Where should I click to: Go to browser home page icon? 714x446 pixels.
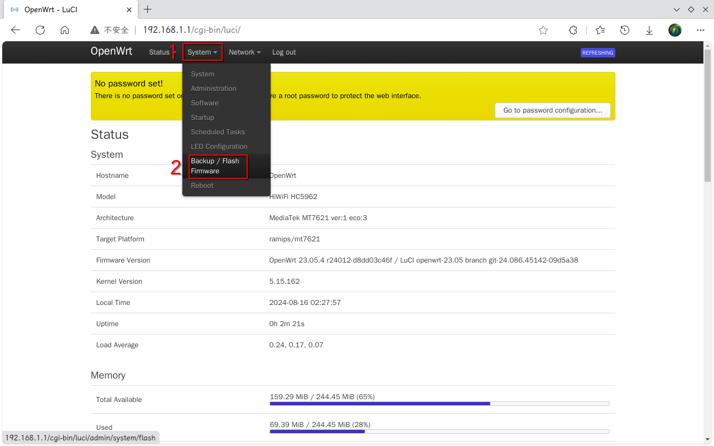point(65,30)
